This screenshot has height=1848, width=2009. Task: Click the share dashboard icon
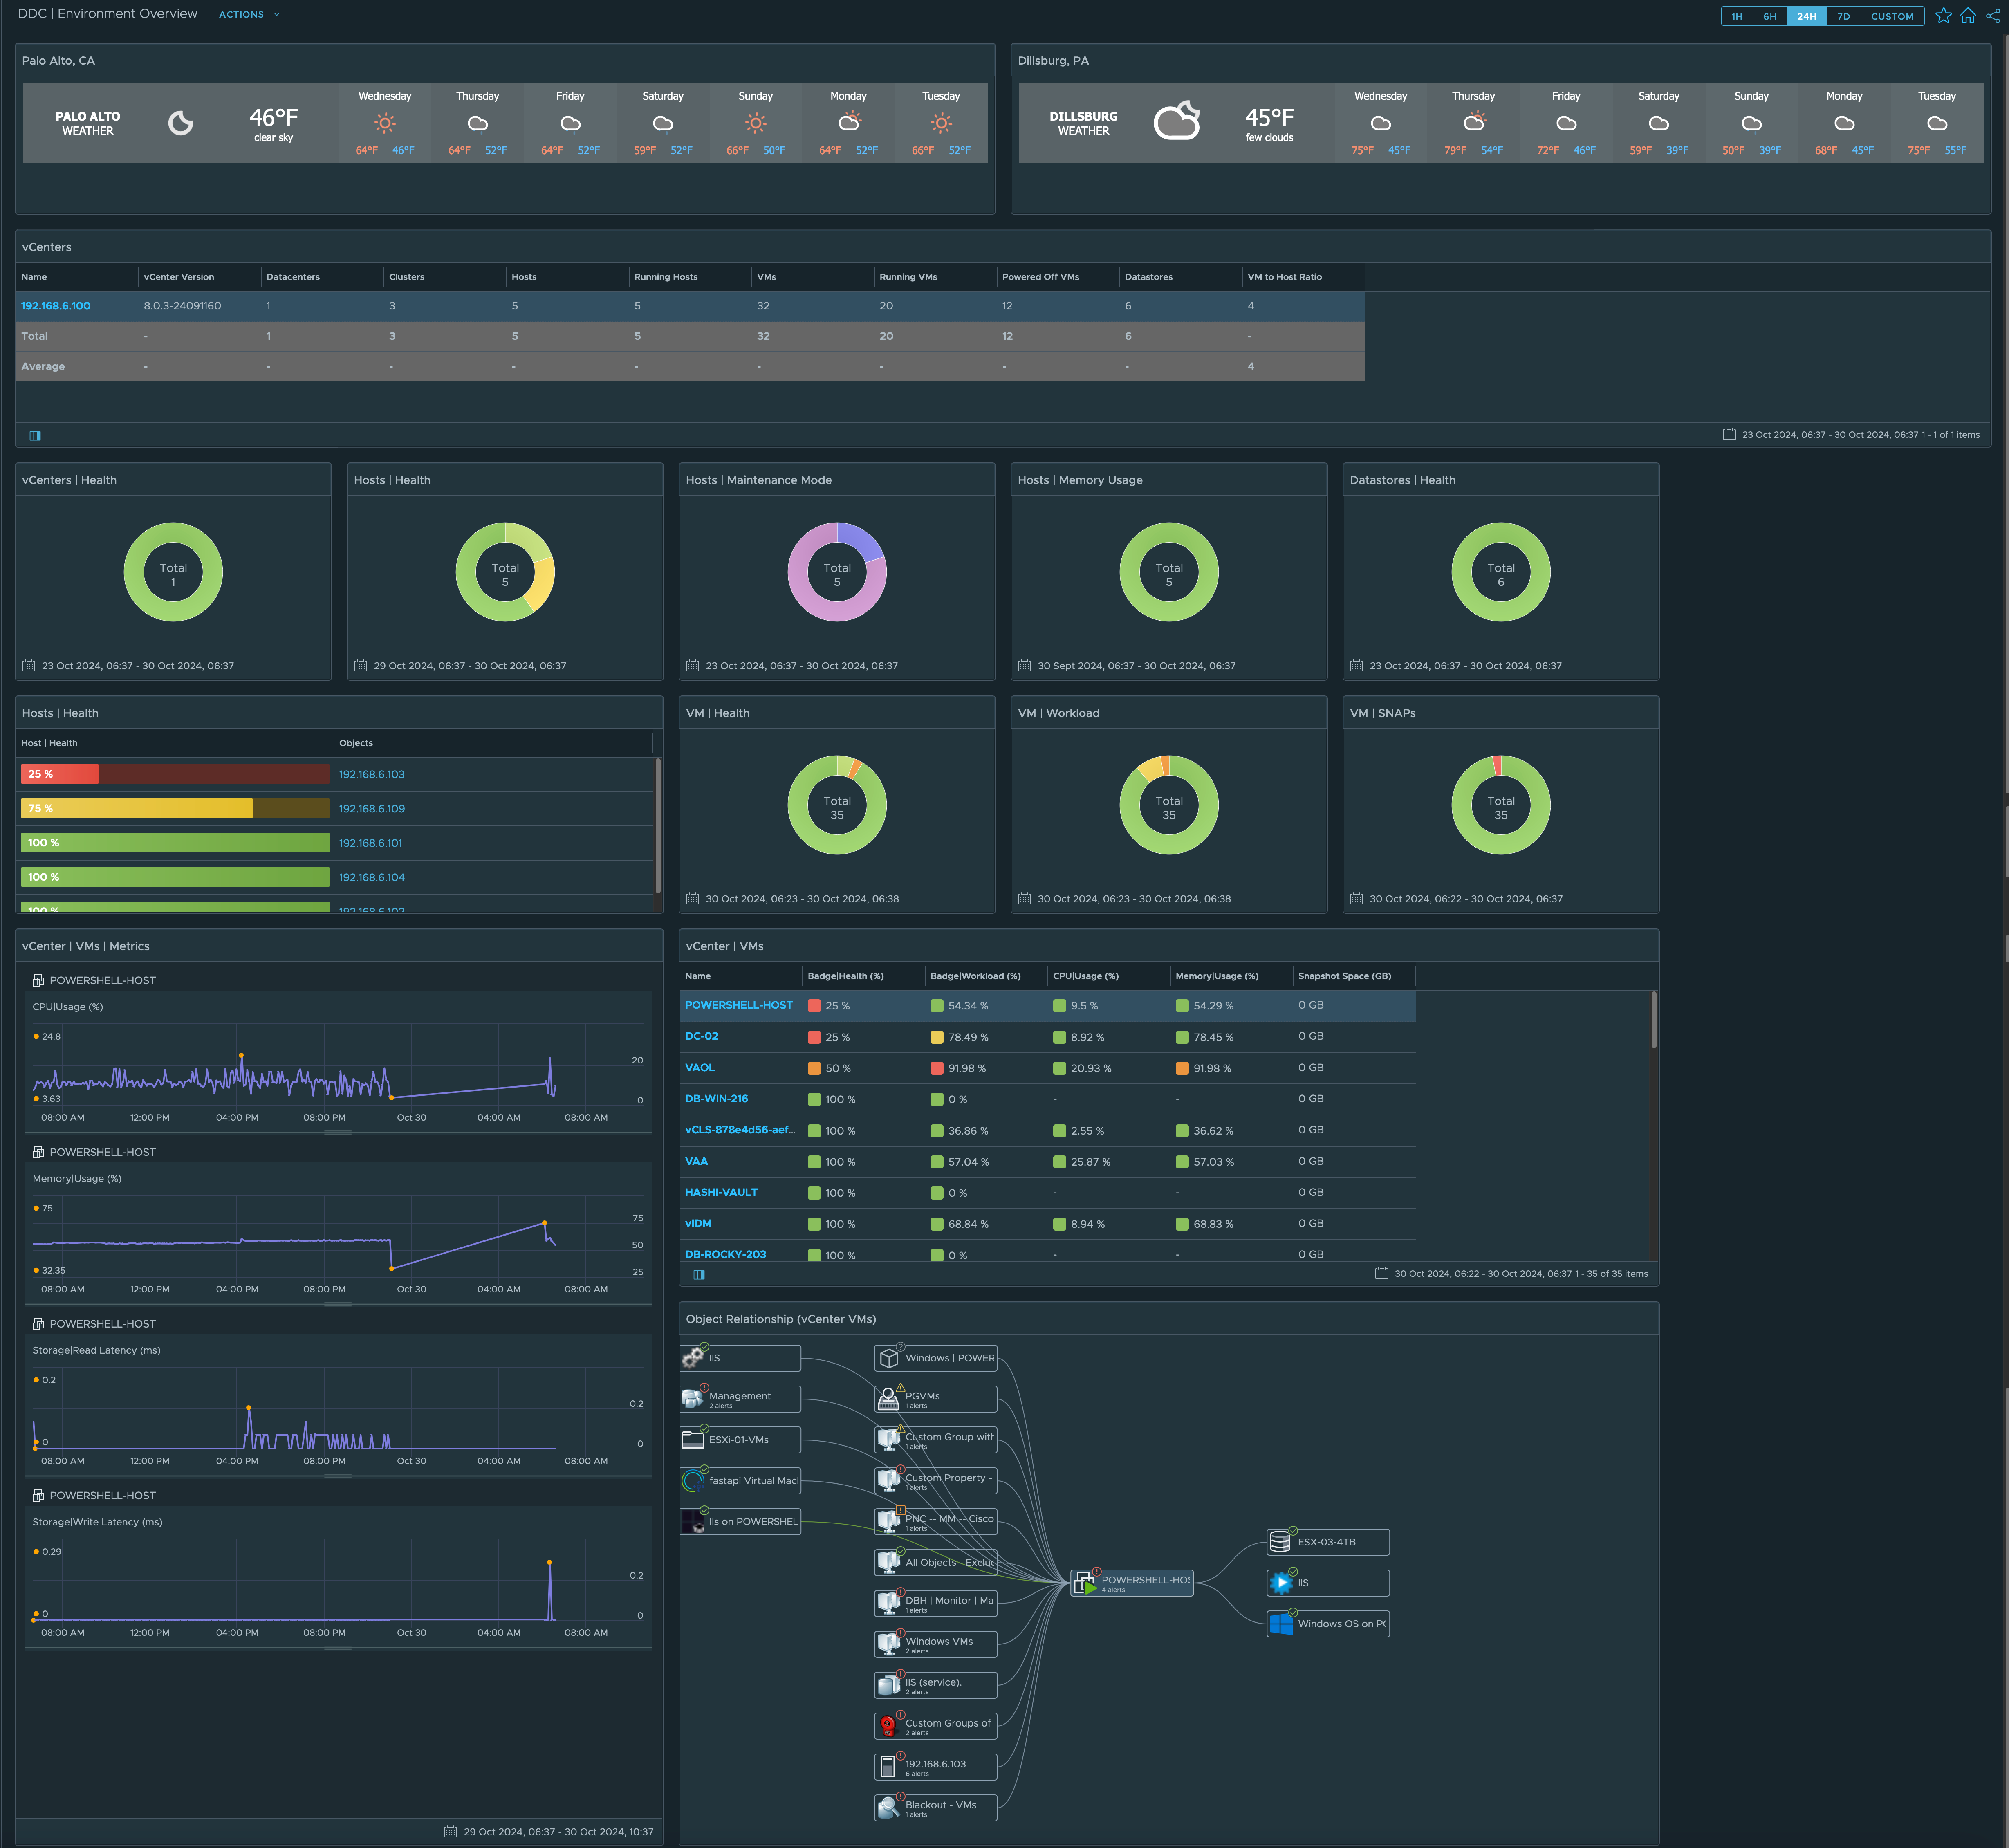[1993, 16]
